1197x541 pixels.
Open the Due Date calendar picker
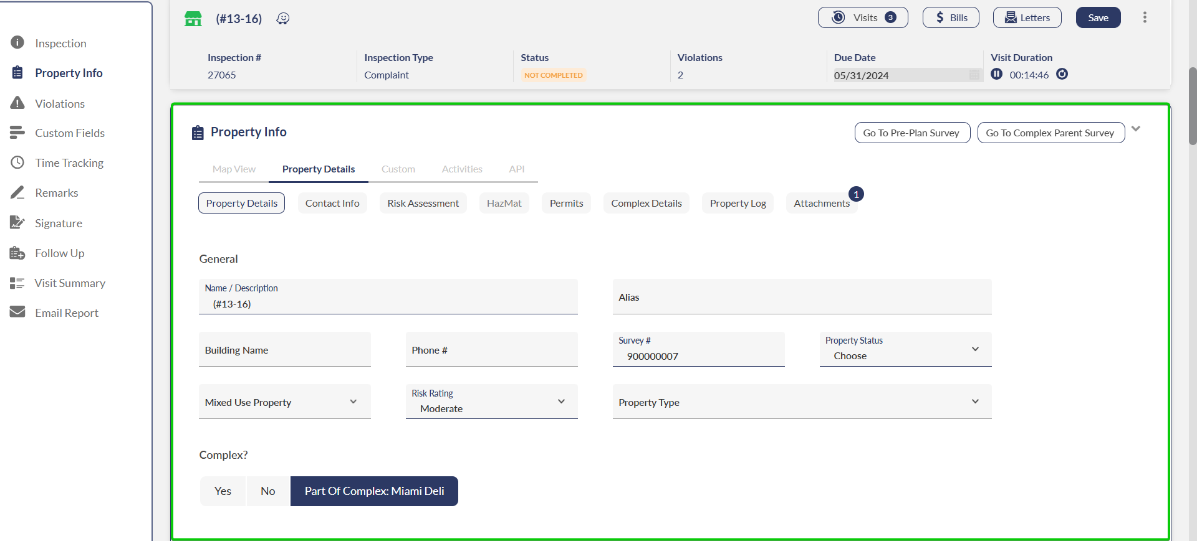click(974, 75)
